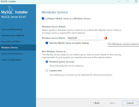Image resolution: width=139 pixels, height=107 pixels.
Task: Click the Windows Service Details label
Action: (x=54, y=27)
